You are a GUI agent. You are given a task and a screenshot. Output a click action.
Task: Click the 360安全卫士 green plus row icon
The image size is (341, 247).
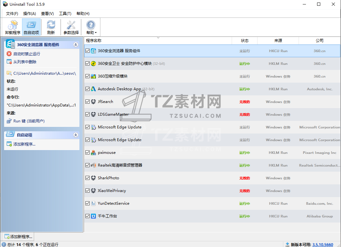93,64
